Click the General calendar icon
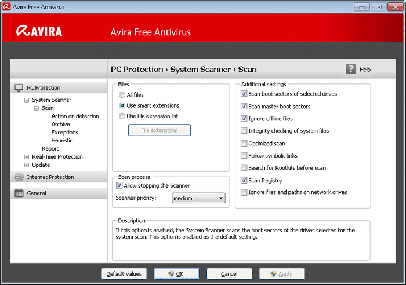This screenshot has height=285, width=406. (x=19, y=193)
